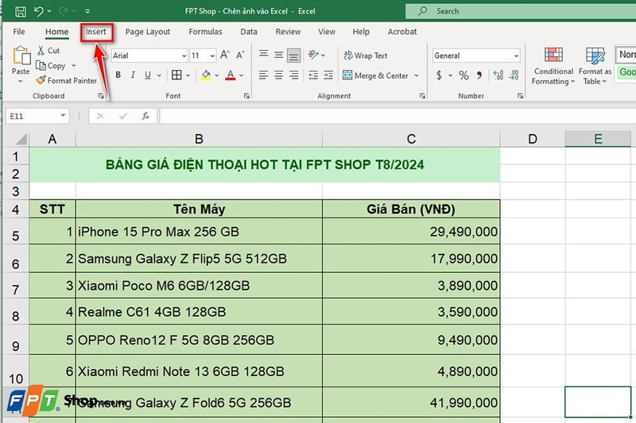
Task: Open Customize Quick Access Toolbar menu
Action: (x=87, y=11)
